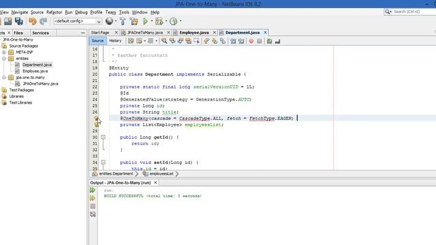Click employeesList in the breadcrumb bar

click(161, 174)
